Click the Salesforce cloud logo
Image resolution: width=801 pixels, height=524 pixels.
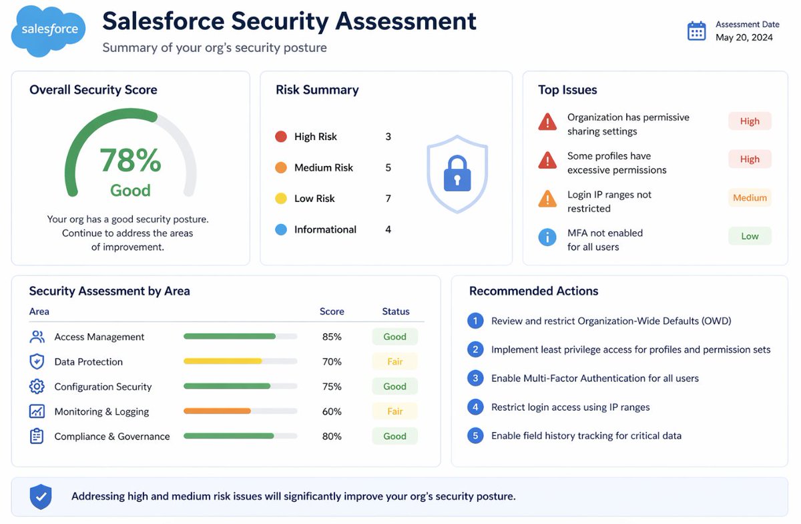49,31
